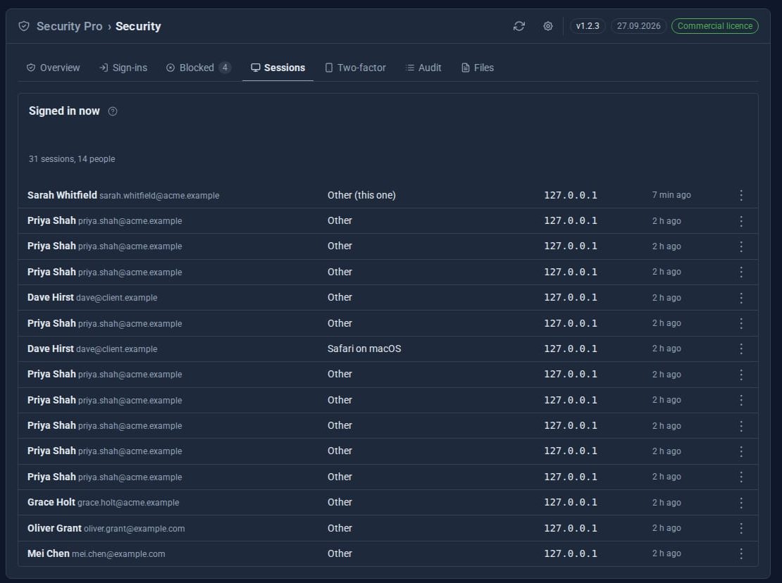Image resolution: width=782 pixels, height=583 pixels.
Task: View the Audit tab
Action: (x=423, y=68)
